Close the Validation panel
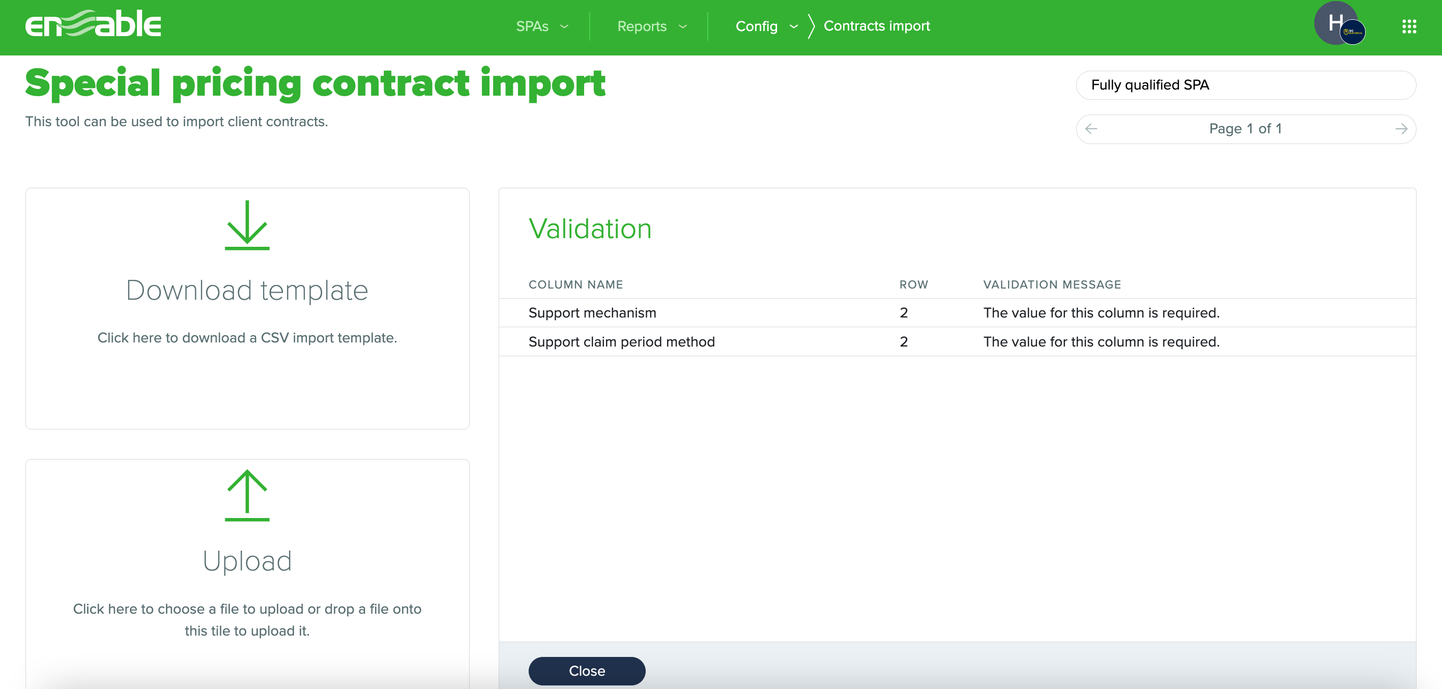 click(x=586, y=671)
